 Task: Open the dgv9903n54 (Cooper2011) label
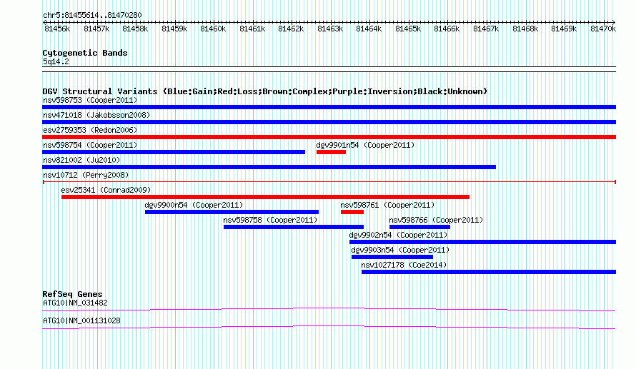pyautogui.click(x=400, y=250)
